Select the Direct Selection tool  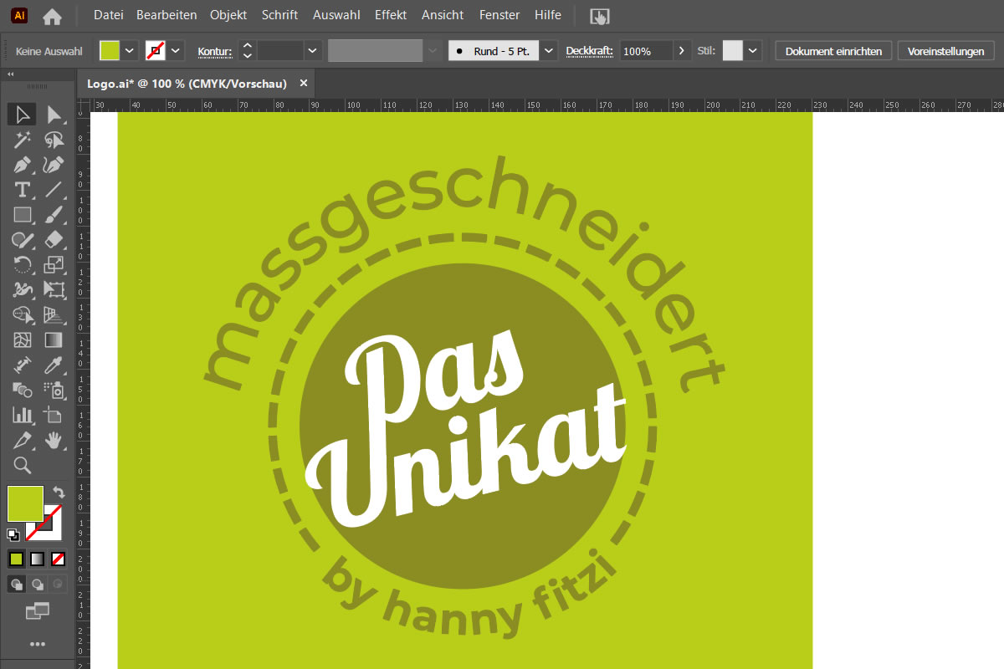pos(54,115)
